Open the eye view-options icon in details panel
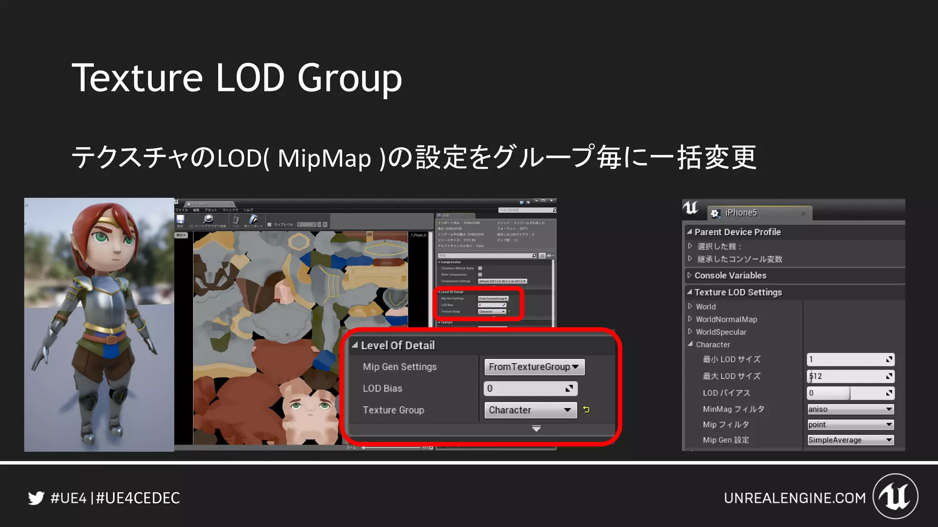The height and width of the screenshot is (527, 938). tap(550, 256)
